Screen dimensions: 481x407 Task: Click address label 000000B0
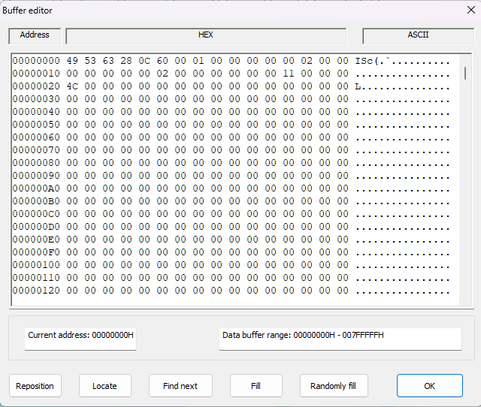click(x=36, y=201)
